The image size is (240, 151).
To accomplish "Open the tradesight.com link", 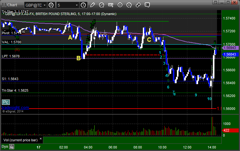I will pos(15,108).
